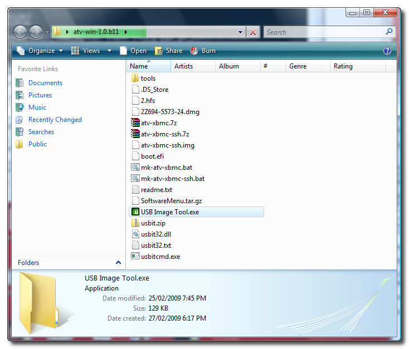The width and height of the screenshot is (409, 349).
Task: Open the Recently Changed favorite link
Action: [x=55, y=120]
